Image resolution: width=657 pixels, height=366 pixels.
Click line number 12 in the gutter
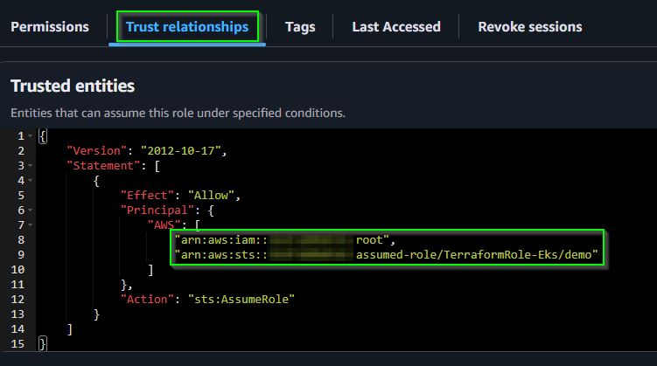point(17,300)
